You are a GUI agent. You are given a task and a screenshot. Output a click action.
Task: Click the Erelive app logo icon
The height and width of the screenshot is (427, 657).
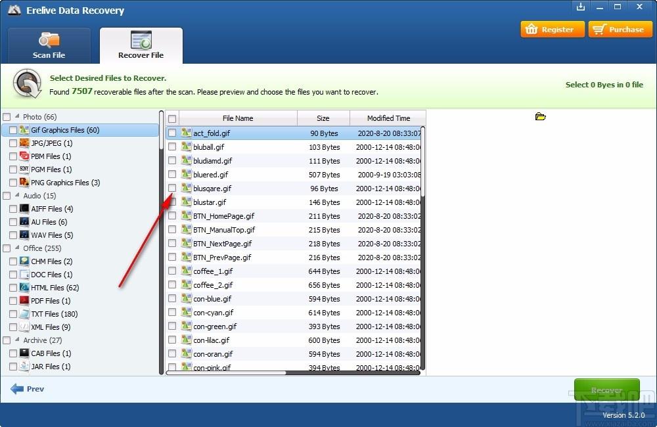(x=14, y=10)
